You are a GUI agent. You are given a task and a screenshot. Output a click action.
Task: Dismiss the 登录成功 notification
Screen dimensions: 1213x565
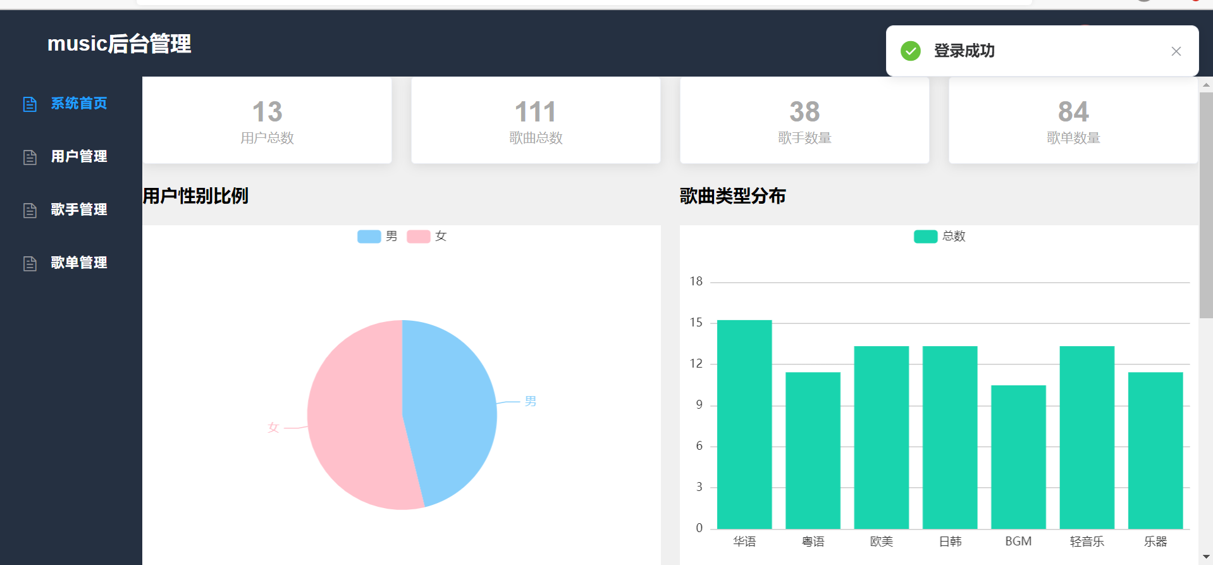[x=1176, y=51]
